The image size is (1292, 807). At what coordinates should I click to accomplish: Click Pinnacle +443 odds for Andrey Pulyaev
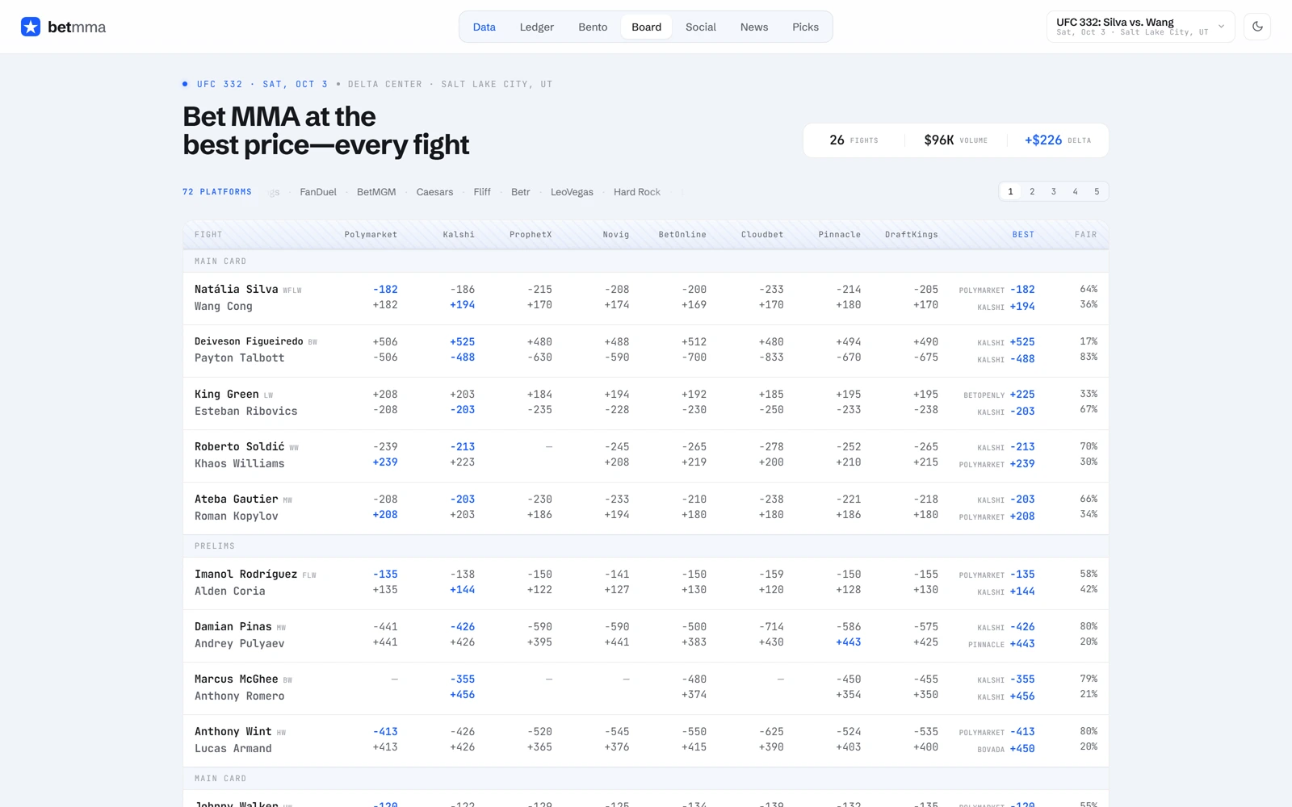[848, 642]
